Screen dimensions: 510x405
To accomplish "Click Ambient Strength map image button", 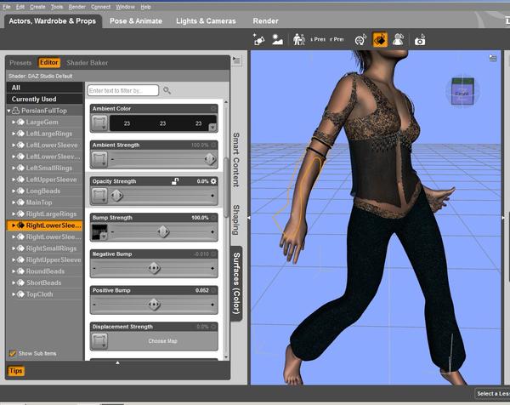I will coord(99,159).
